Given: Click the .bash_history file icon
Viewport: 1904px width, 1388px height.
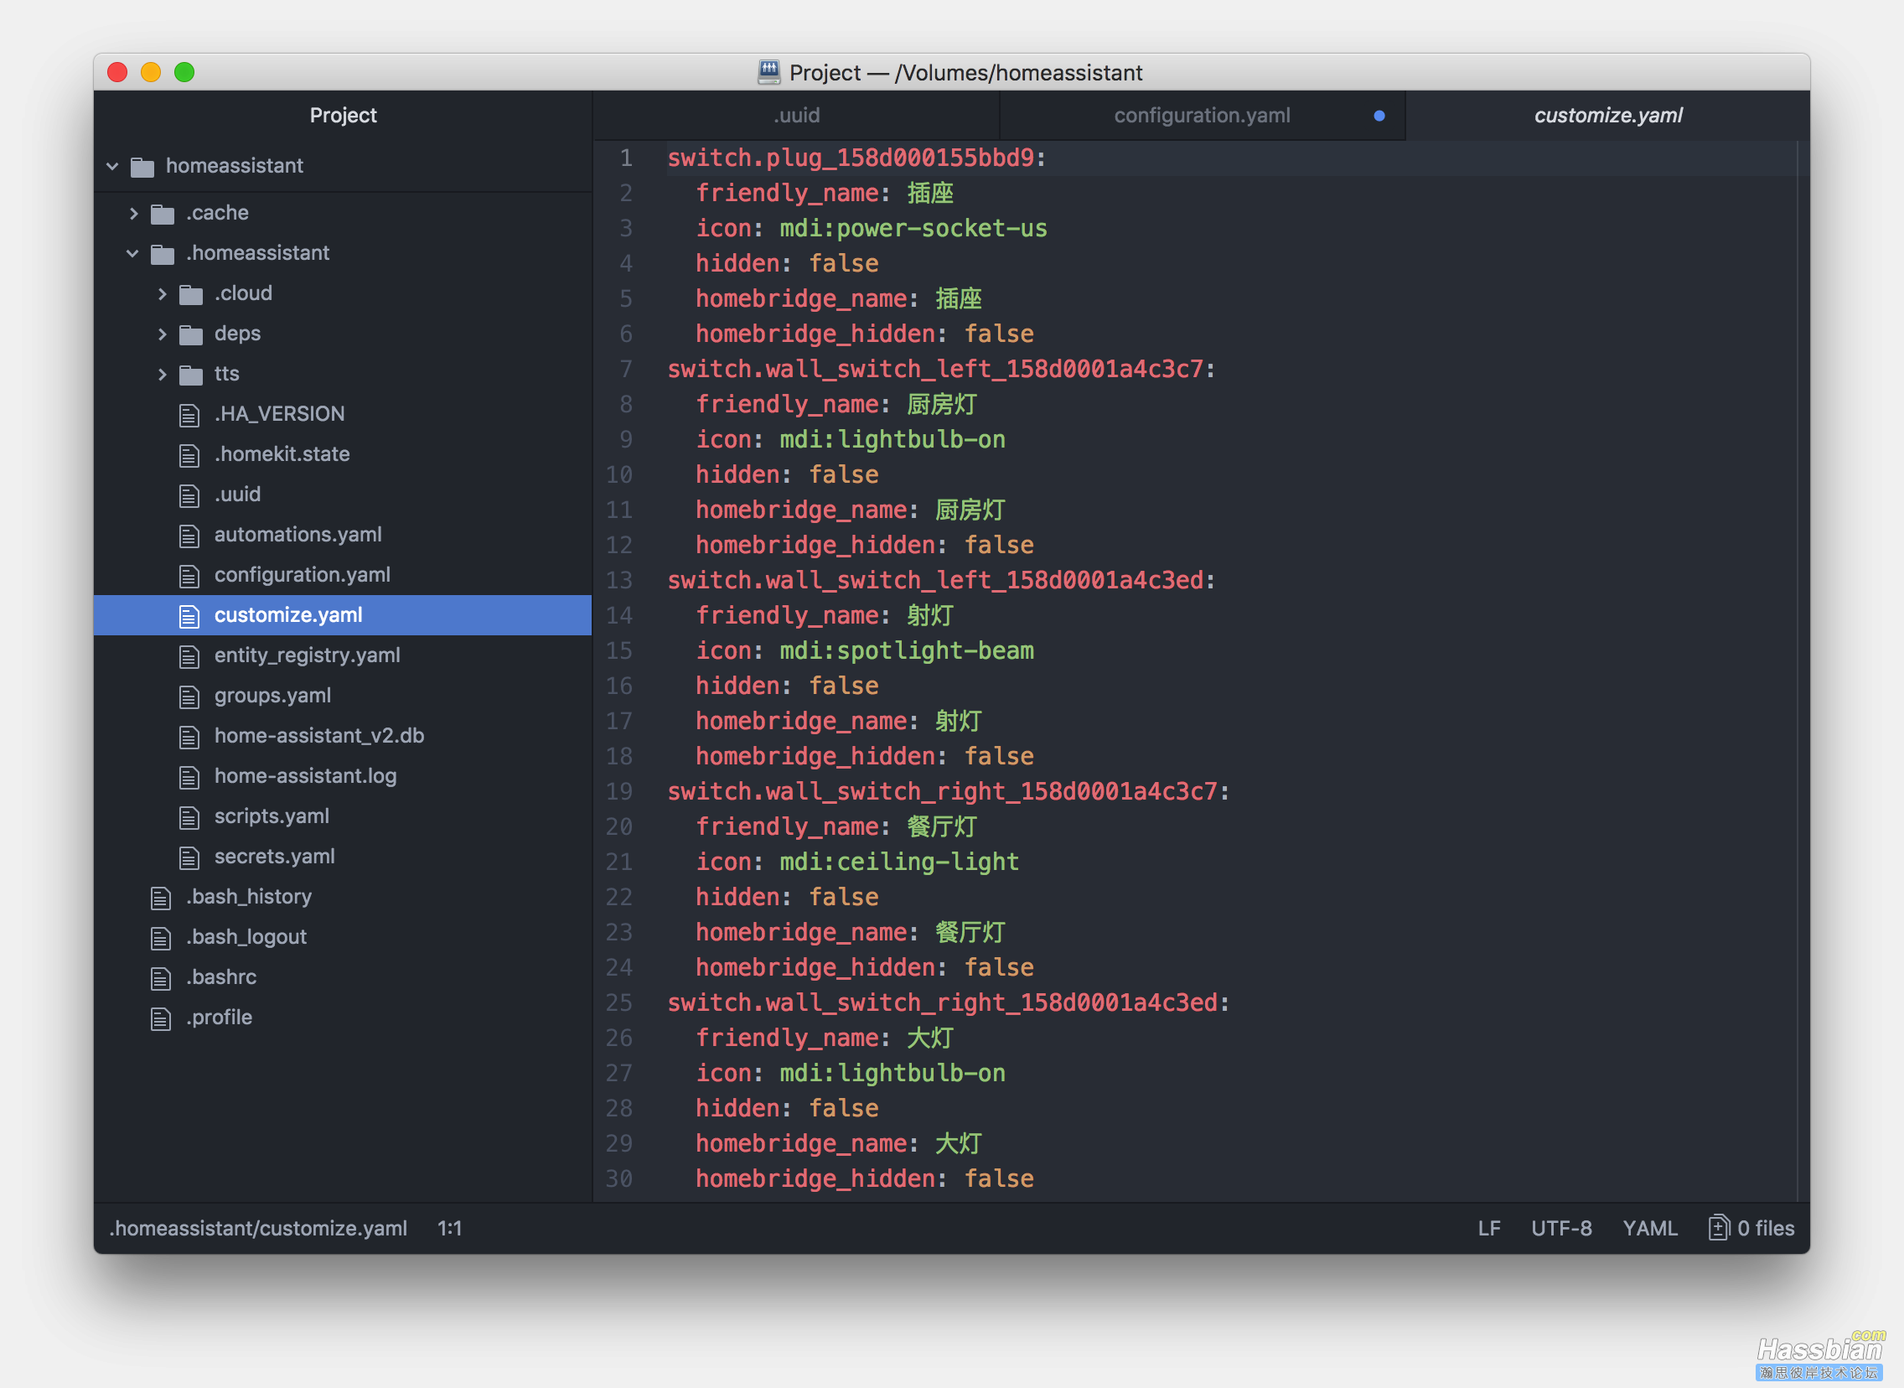Looking at the screenshot, I should tap(160, 899).
